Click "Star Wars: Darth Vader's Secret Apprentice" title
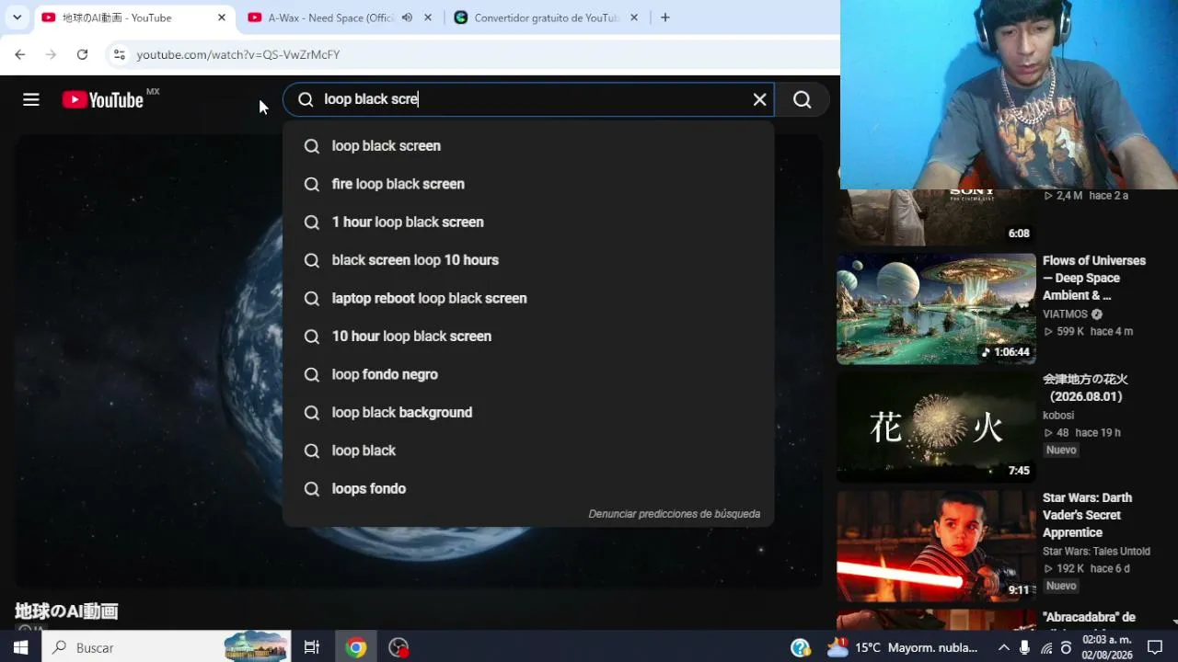 click(x=1088, y=515)
